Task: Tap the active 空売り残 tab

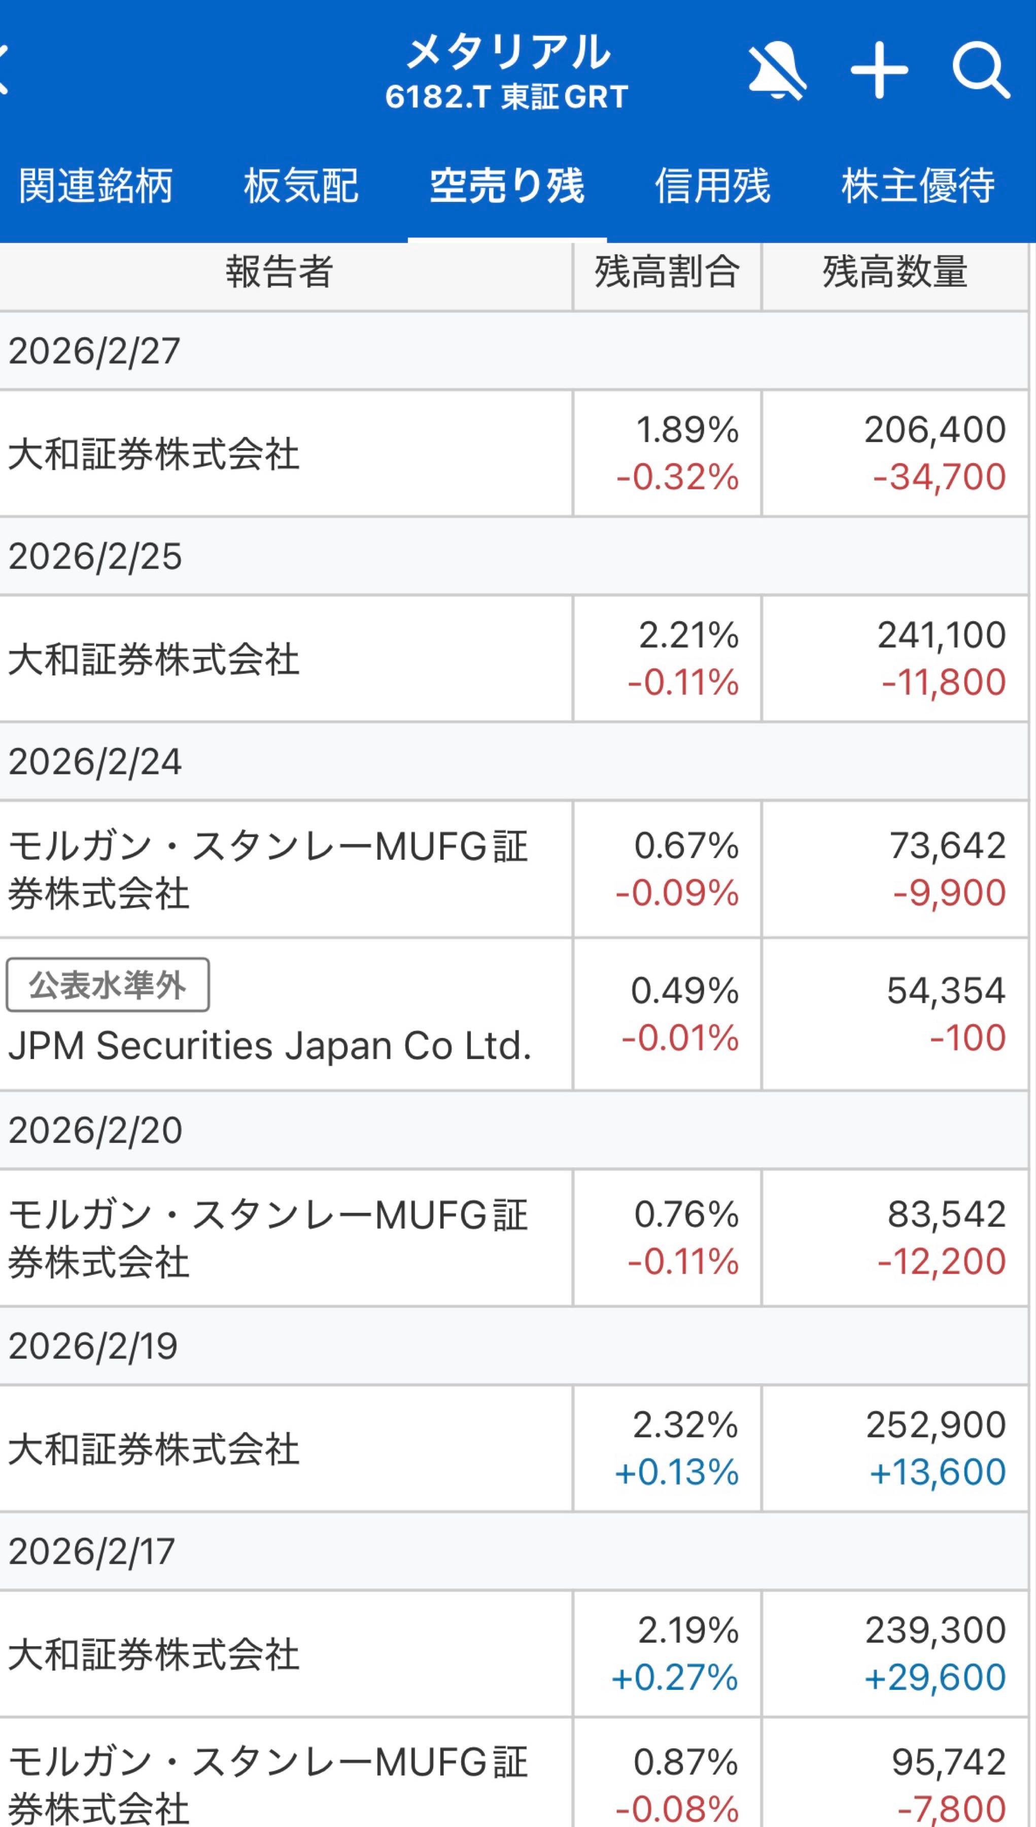Action: click(507, 185)
